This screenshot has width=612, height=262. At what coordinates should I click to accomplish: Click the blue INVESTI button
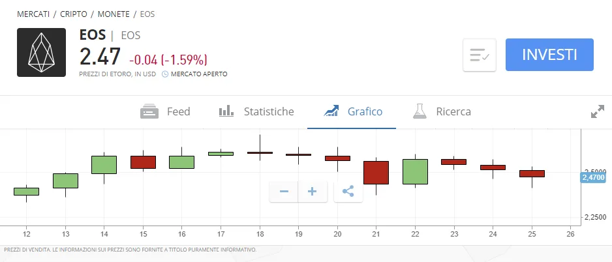coord(549,55)
